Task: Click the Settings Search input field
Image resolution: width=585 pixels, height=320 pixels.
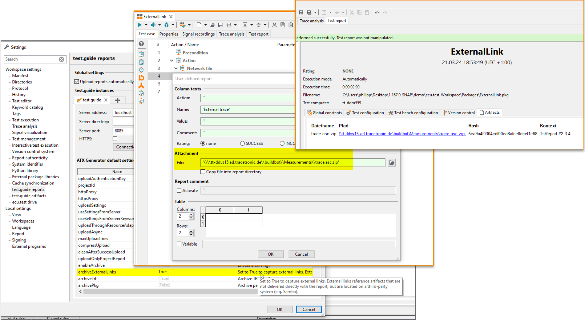Action: coord(31,59)
